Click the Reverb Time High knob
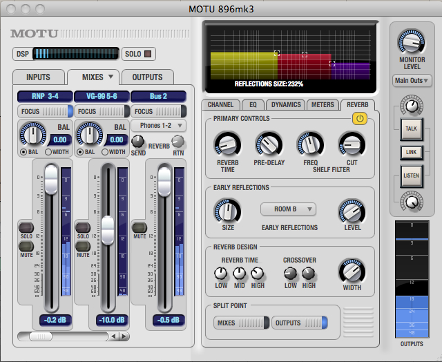This screenshot has height=362, width=442. tap(258, 273)
